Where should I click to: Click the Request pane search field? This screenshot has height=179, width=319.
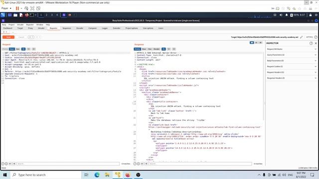[68, 164]
